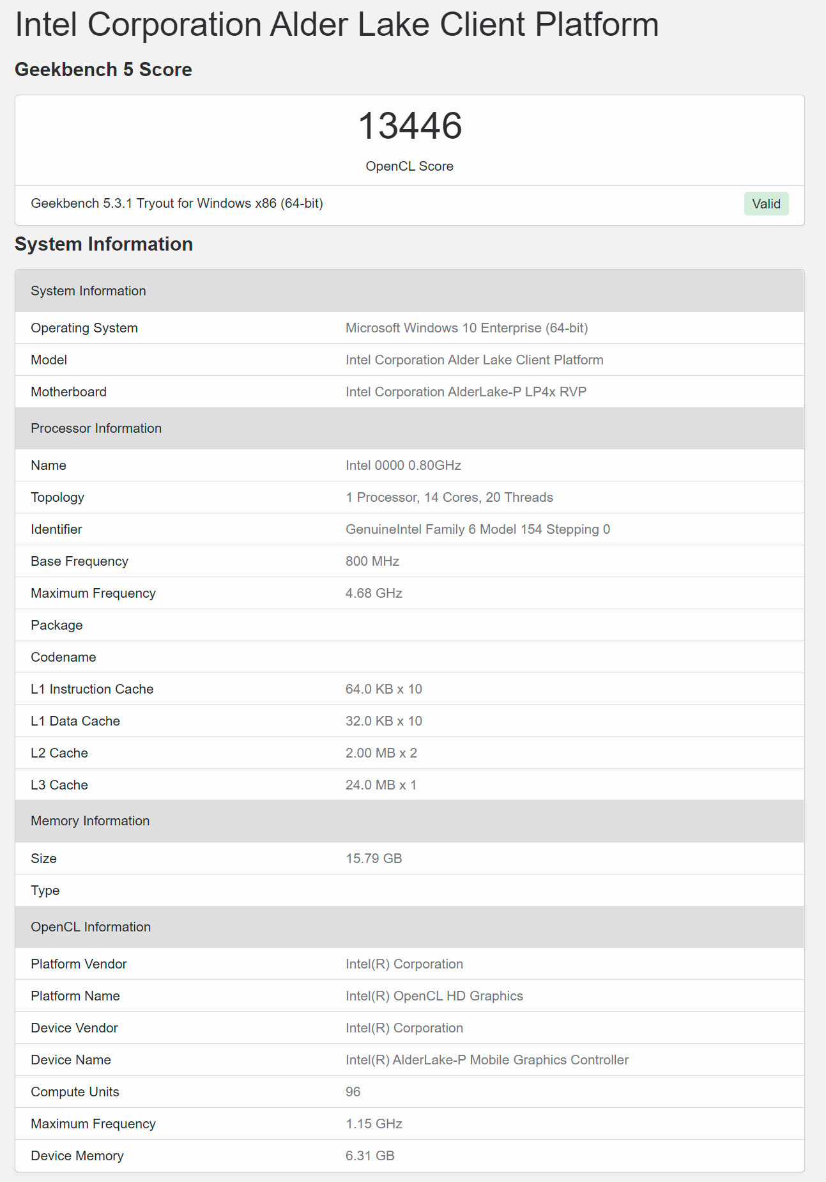Click the 'Platform Vendor' label

click(79, 964)
